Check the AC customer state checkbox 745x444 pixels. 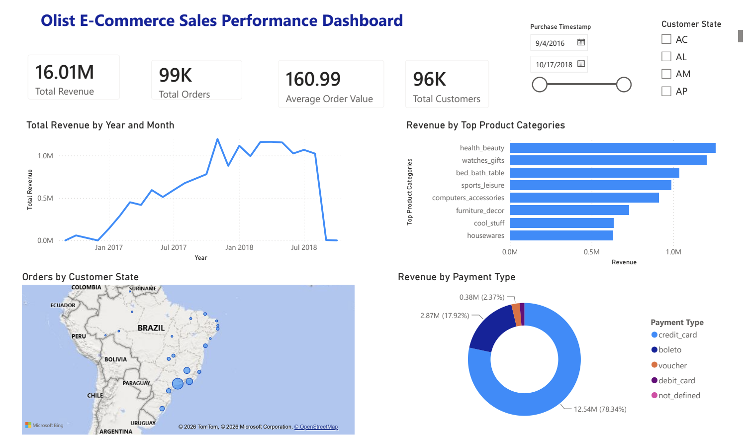pyautogui.click(x=666, y=39)
